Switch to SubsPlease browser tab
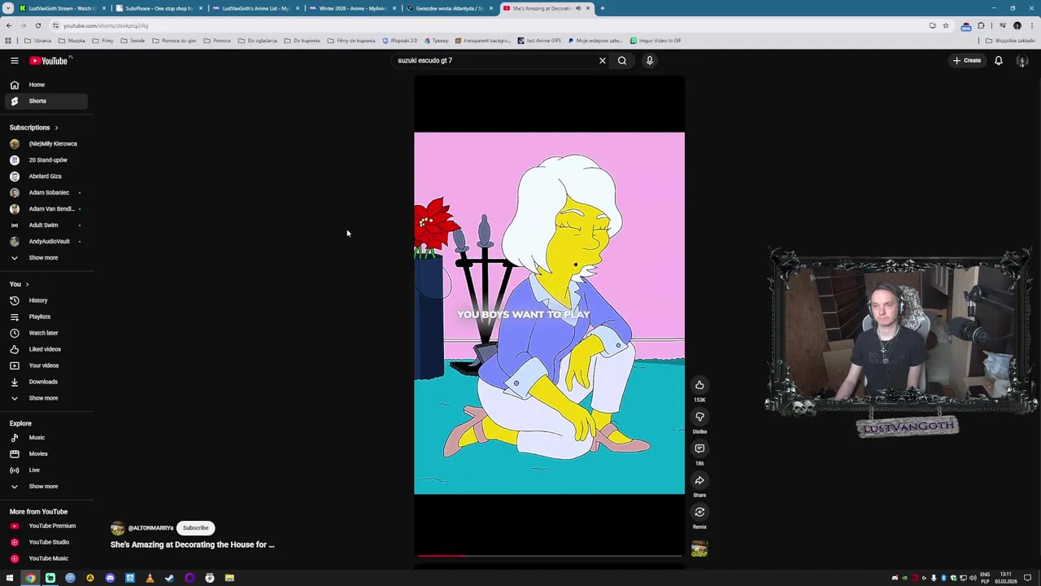Image resolution: width=1041 pixels, height=586 pixels. pyautogui.click(x=159, y=8)
